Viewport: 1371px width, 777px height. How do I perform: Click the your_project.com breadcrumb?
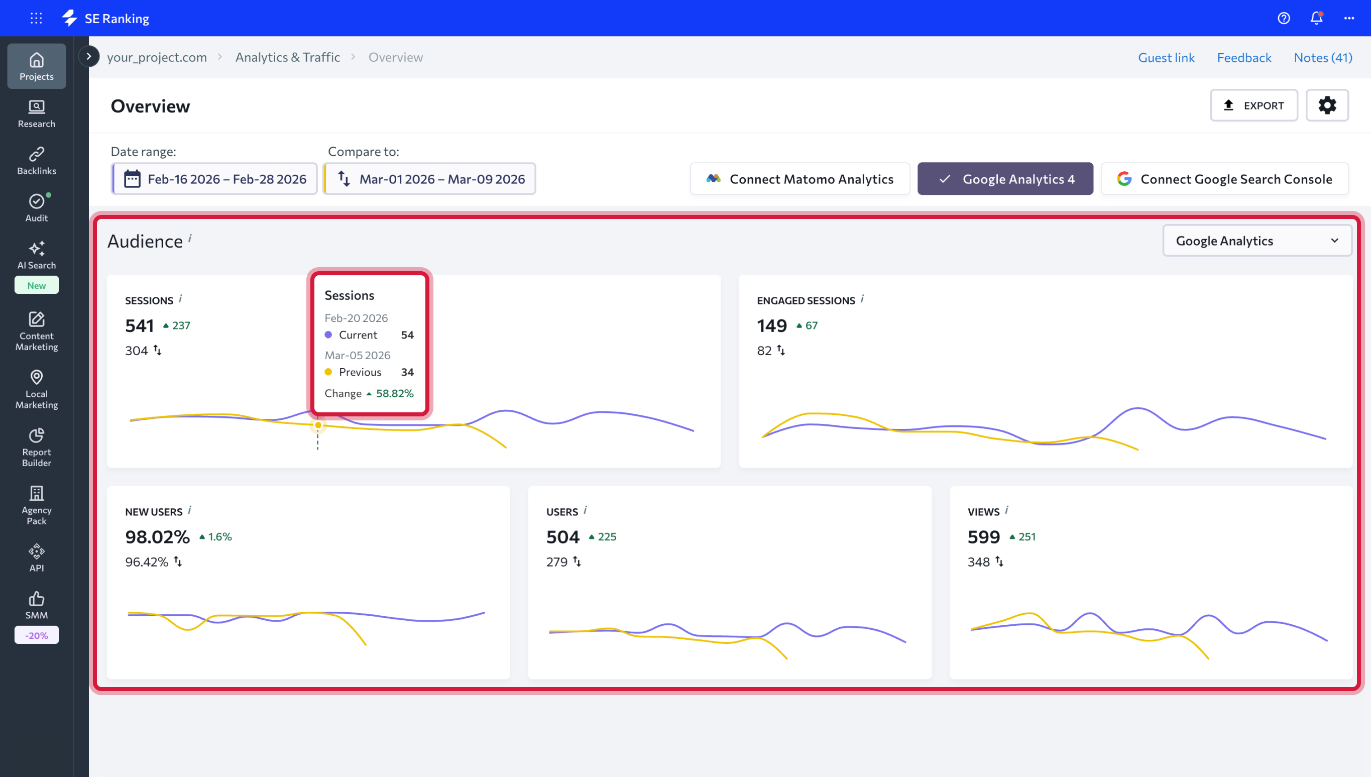157,57
